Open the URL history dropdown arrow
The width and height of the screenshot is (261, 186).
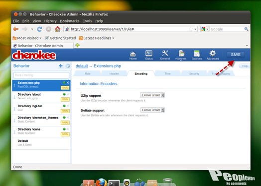195,29
